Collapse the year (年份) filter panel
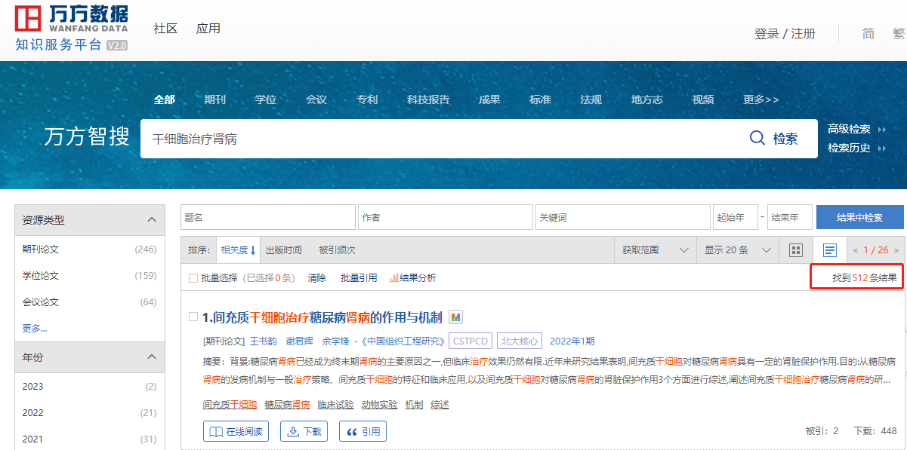 tap(152, 357)
